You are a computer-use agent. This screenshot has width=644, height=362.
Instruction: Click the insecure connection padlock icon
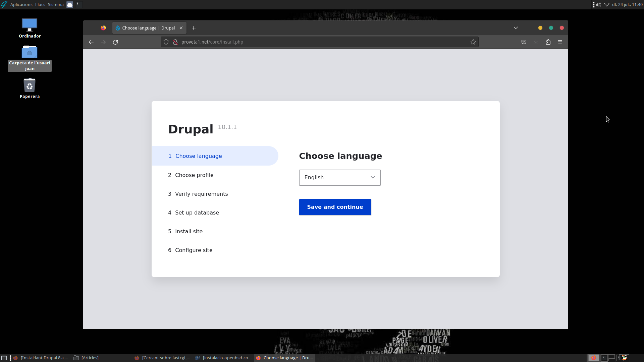pyautogui.click(x=175, y=42)
